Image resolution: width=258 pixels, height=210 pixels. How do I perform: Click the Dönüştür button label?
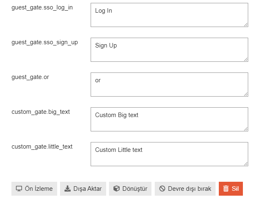click(x=135, y=189)
